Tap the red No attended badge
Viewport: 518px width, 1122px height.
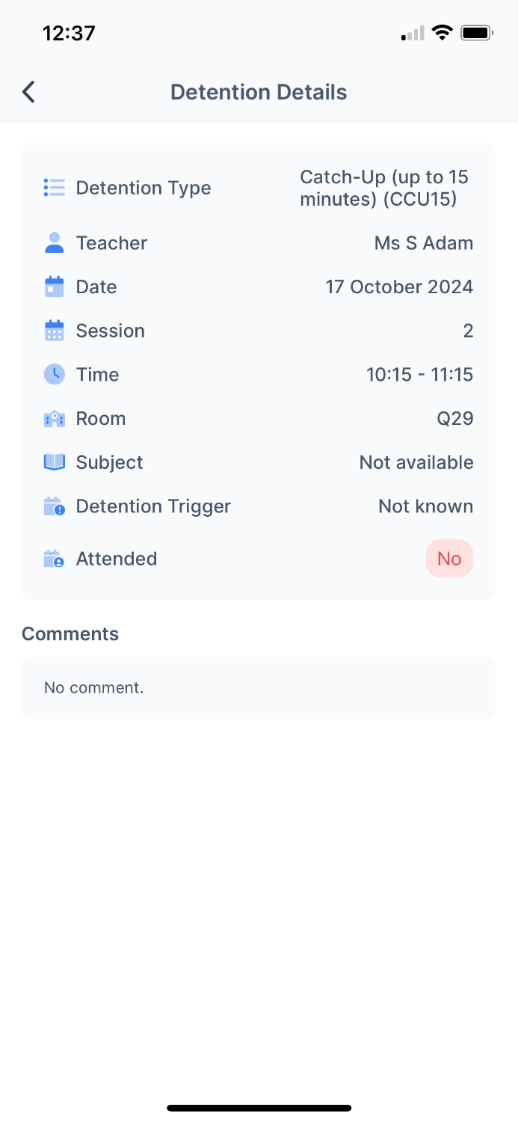[449, 559]
